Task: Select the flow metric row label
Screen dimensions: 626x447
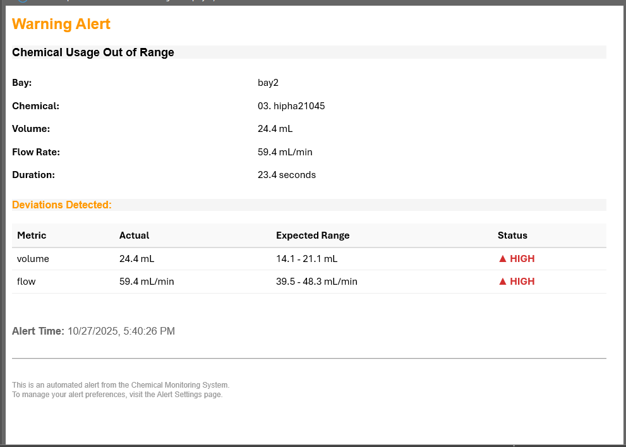Action: pos(27,282)
